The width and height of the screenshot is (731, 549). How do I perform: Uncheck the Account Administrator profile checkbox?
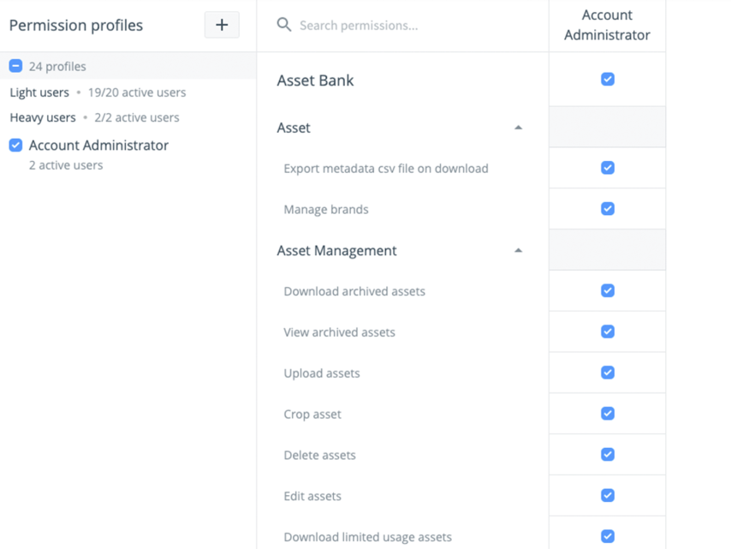coord(15,146)
